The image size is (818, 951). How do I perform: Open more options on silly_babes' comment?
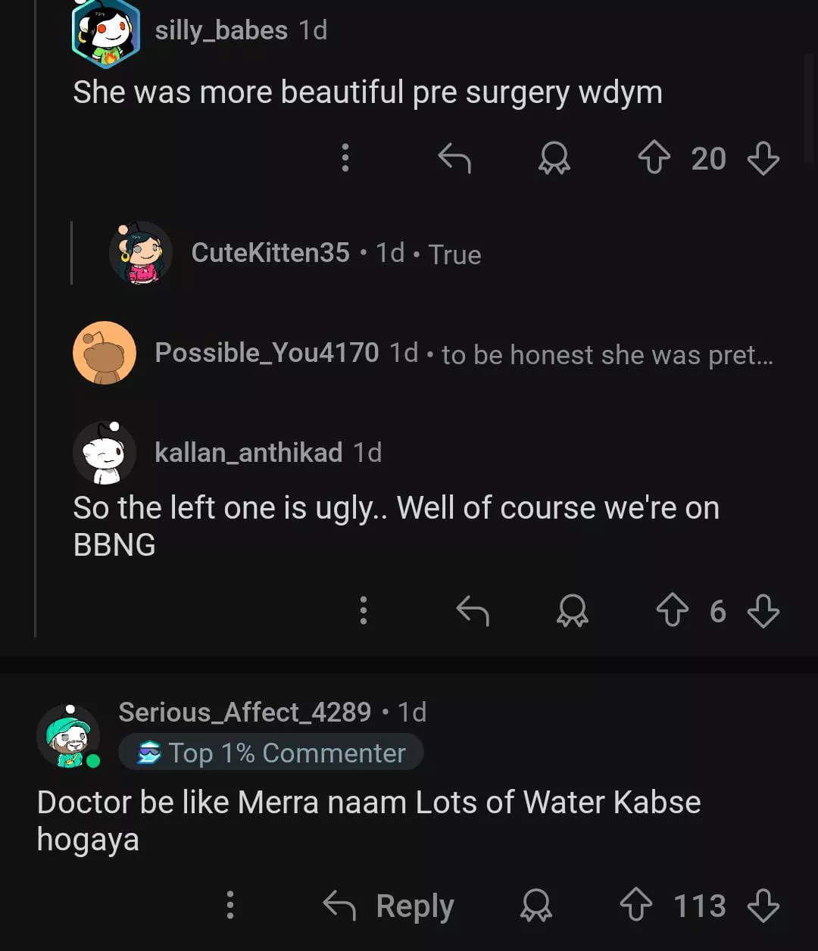pyautogui.click(x=345, y=157)
